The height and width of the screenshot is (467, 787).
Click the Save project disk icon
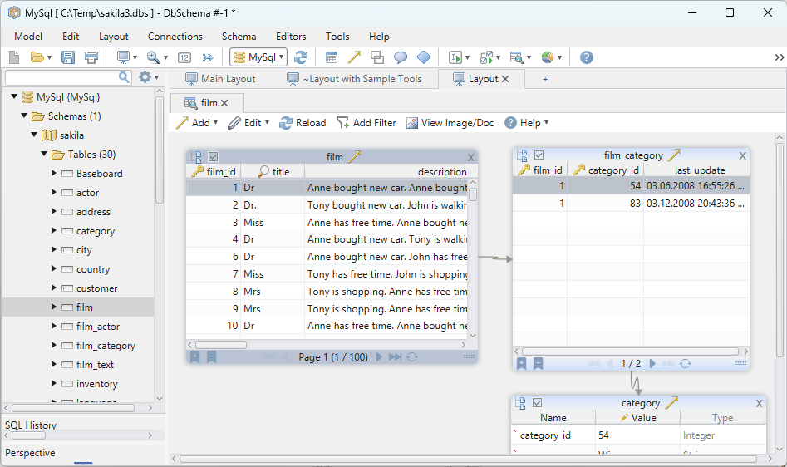click(68, 57)
